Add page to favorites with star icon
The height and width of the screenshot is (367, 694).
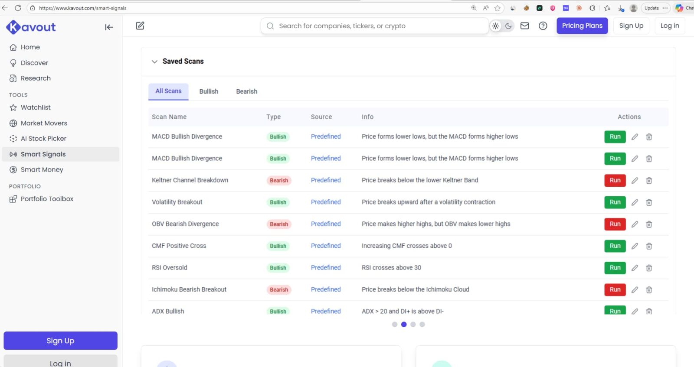[498, 8]
